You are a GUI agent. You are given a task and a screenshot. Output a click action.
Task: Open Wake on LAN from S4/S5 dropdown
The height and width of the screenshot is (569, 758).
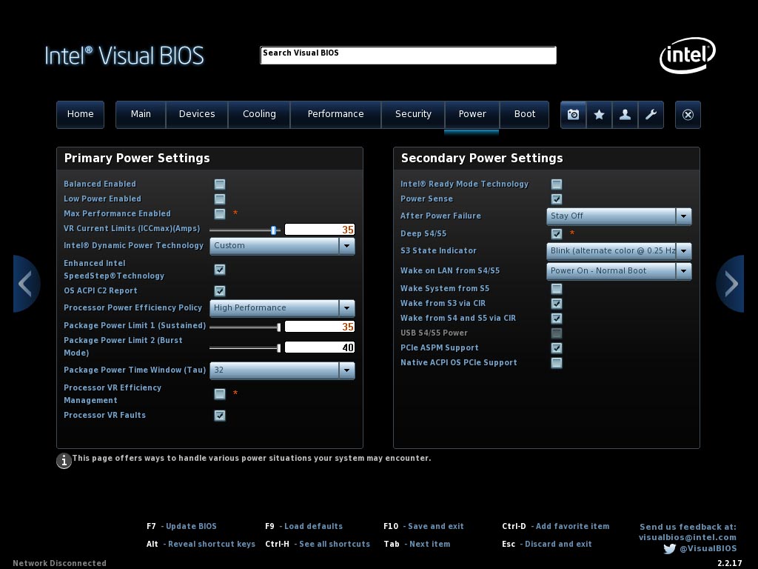tap(619, 271)
